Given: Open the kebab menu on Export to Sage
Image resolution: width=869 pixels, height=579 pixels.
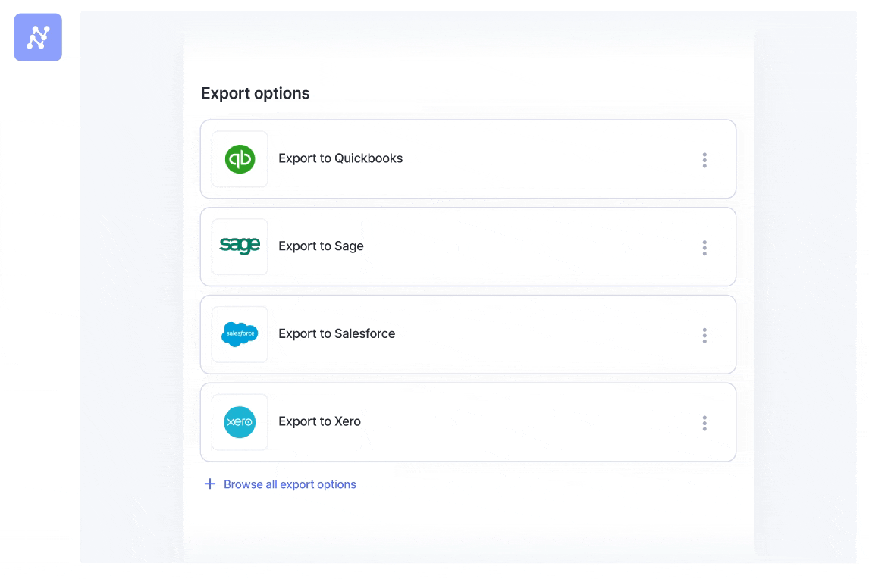Looking at the screenshot, I should click(x=704, y=247).
